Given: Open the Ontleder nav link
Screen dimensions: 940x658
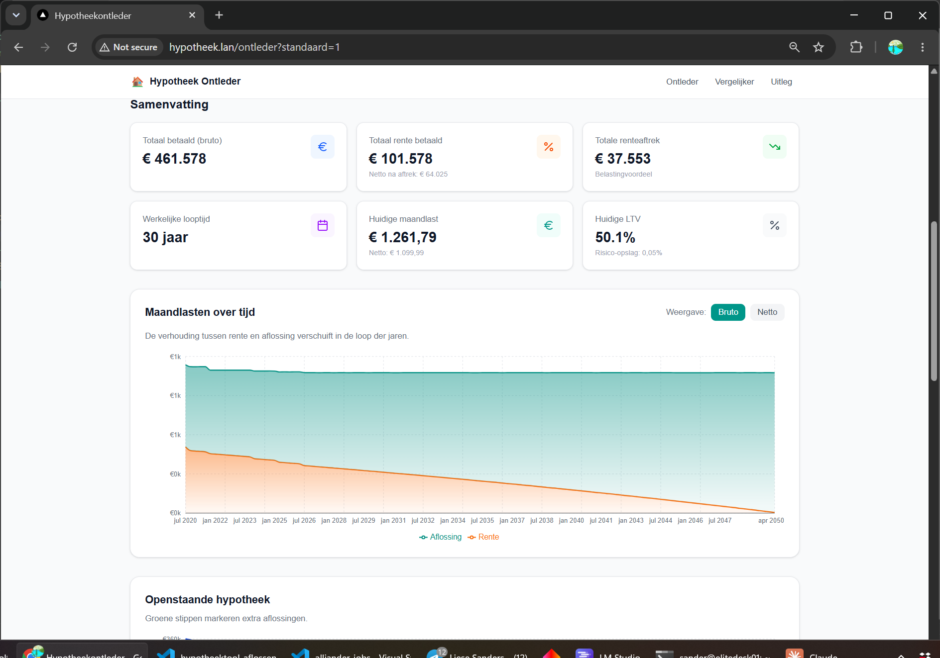Looking at the screenshot, I should (x=682, y=82).
